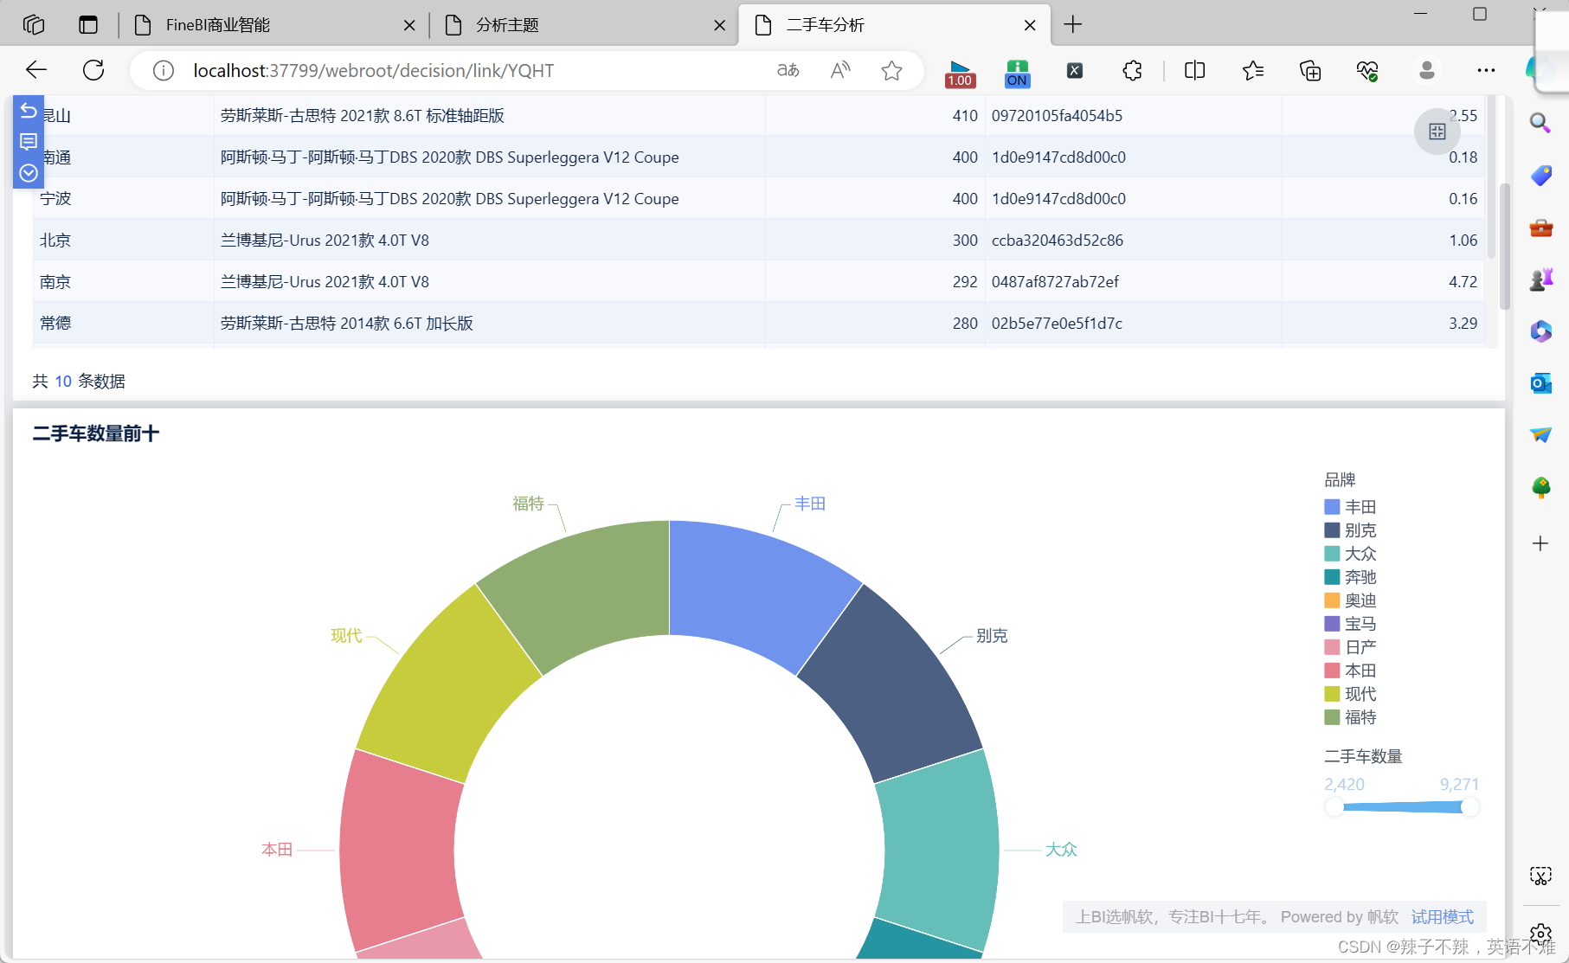This screenshot has width=1569, height=963.
Task: Click the sidebar screenshot icon
Action: tap(1540, 876)
